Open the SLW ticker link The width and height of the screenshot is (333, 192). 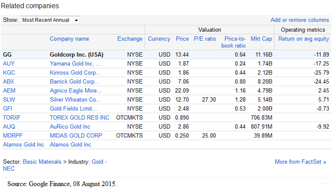pyautogui.click(x=9, y=100)
